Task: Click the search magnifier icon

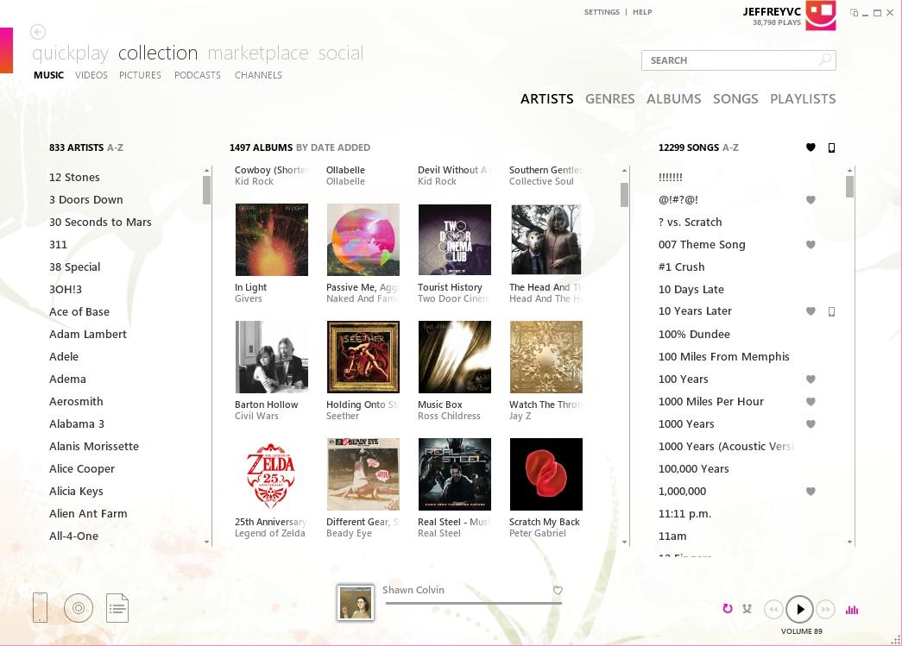Action: coord(823,60)
